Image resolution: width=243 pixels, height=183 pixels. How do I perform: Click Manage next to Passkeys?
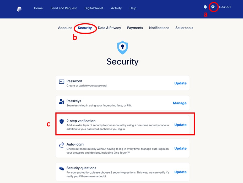(x=179, y=103)
